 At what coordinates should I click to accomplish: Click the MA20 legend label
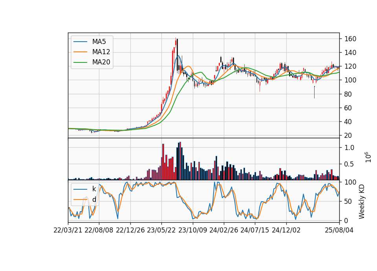[101, 62]
